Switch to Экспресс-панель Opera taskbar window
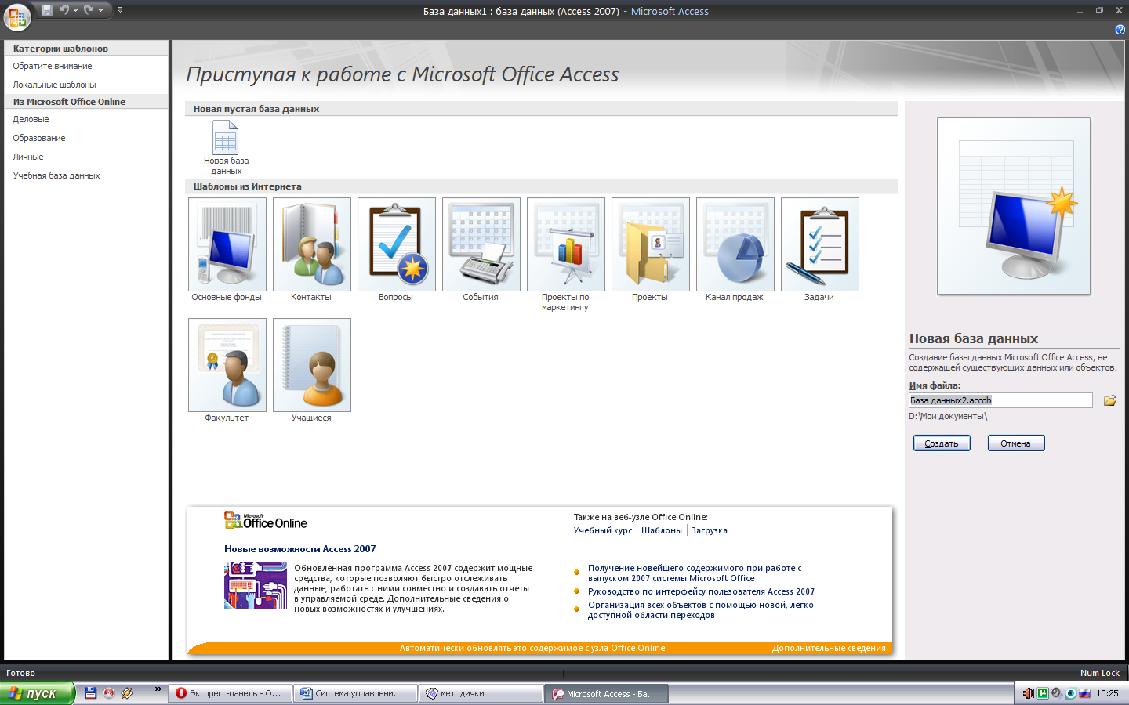 point(230,693)
